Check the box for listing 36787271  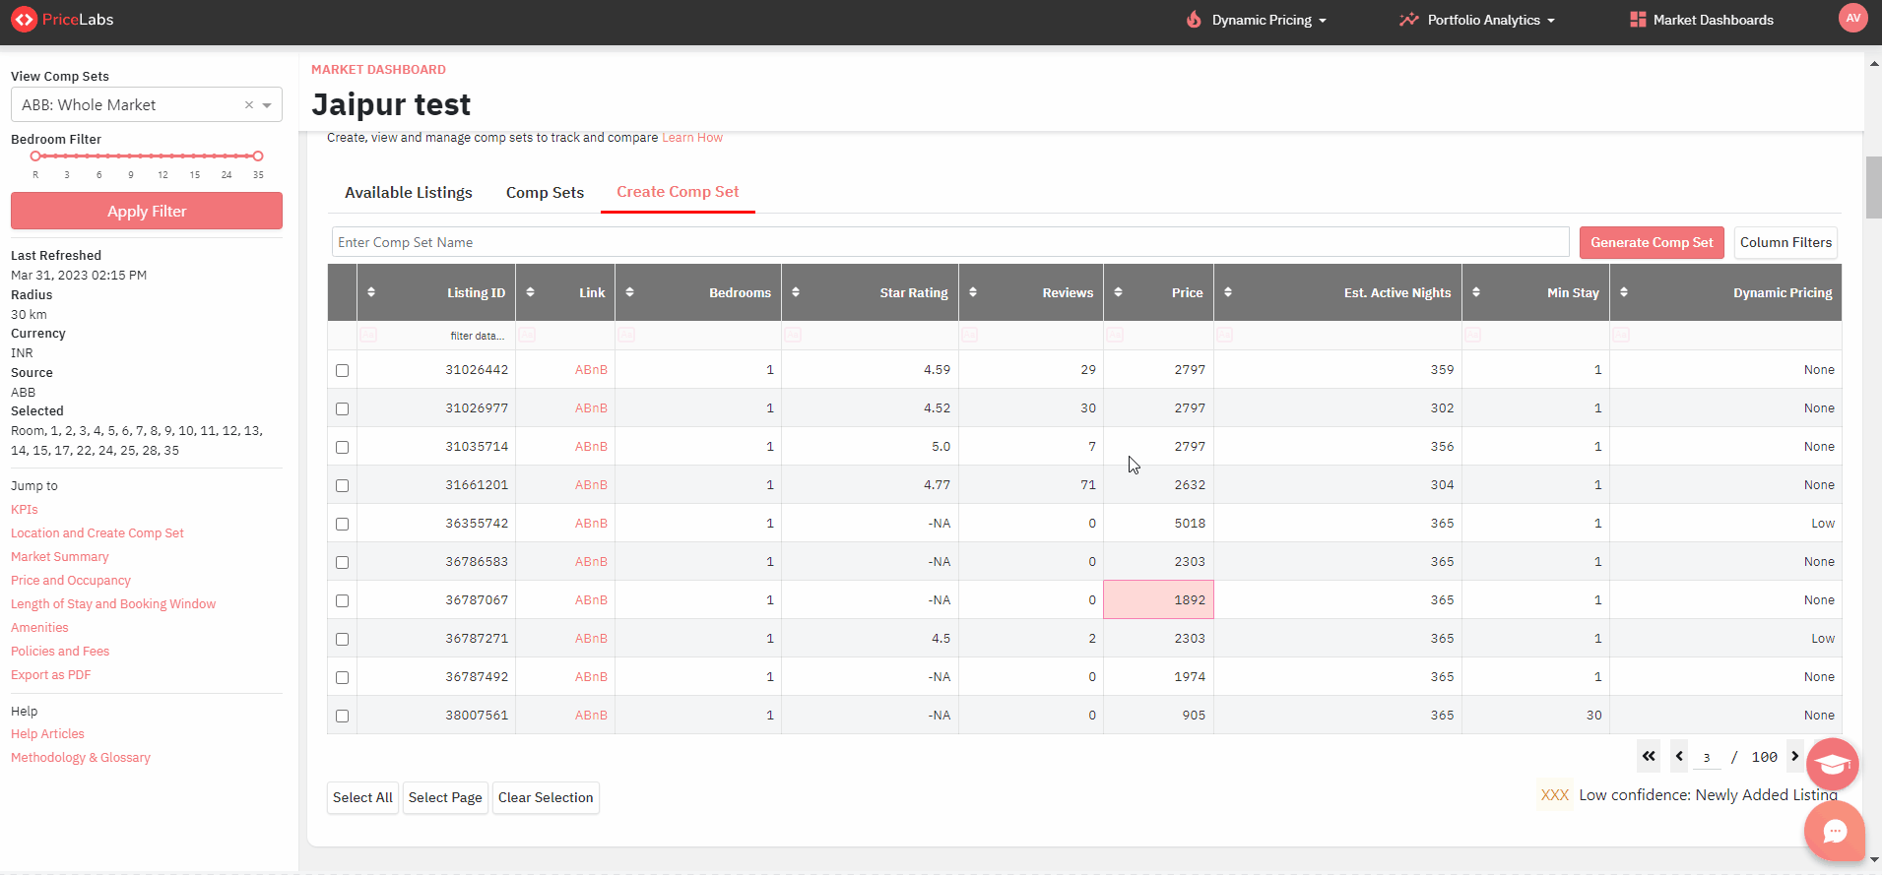(342, 639)
